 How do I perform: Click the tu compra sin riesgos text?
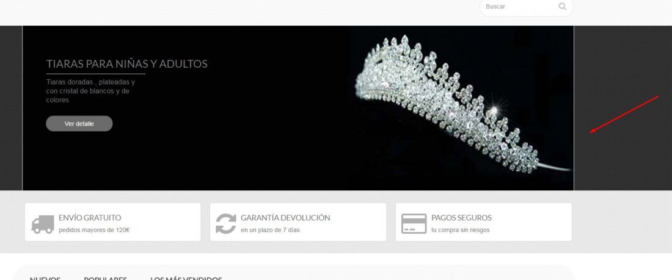(x=460, y=231)
